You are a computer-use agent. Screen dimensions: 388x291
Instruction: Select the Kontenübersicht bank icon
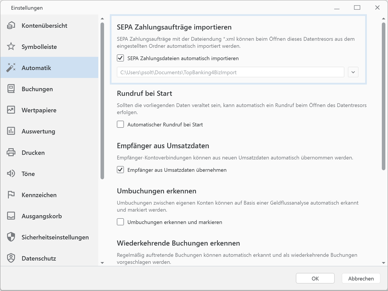(x=11, y=25)
